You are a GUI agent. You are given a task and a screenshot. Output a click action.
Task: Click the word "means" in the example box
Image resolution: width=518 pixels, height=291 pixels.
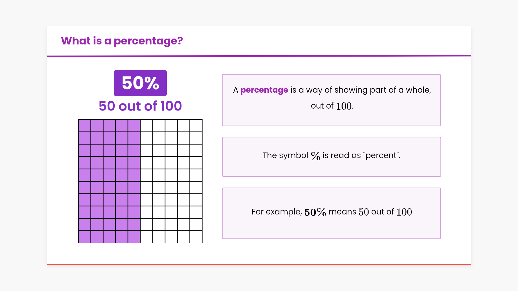point(342,212)
